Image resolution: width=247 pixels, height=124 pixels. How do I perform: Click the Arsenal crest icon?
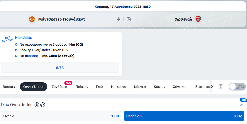[198, 19]
